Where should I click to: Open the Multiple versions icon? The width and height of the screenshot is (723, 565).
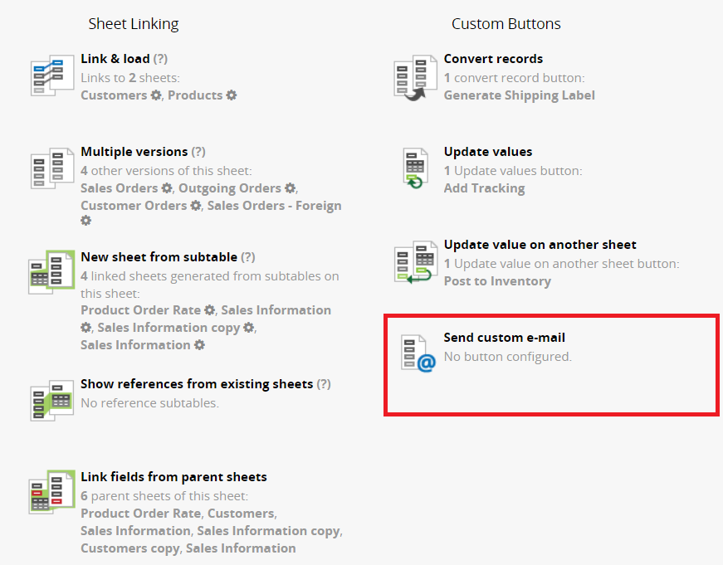pyautogui.click(x=52, y=168)
